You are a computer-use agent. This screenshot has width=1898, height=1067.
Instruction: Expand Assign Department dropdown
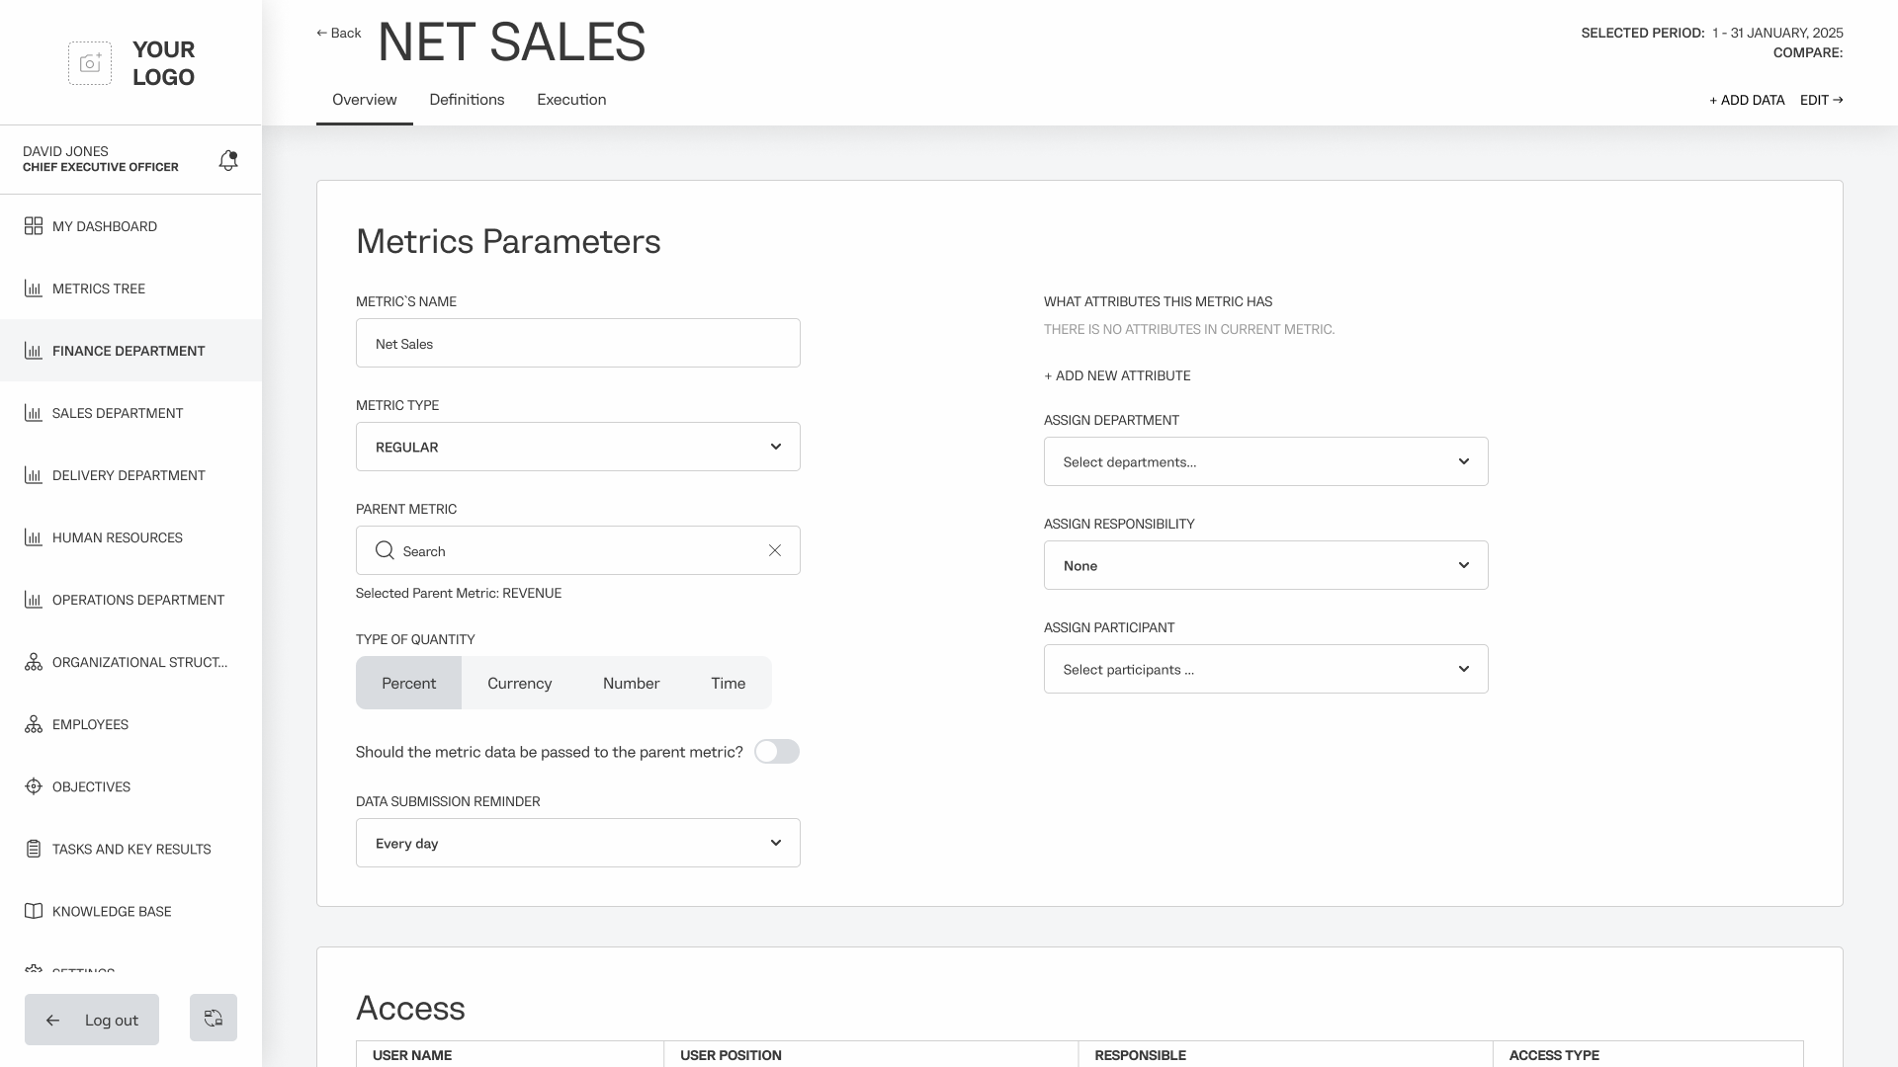tap(1265, 461)
